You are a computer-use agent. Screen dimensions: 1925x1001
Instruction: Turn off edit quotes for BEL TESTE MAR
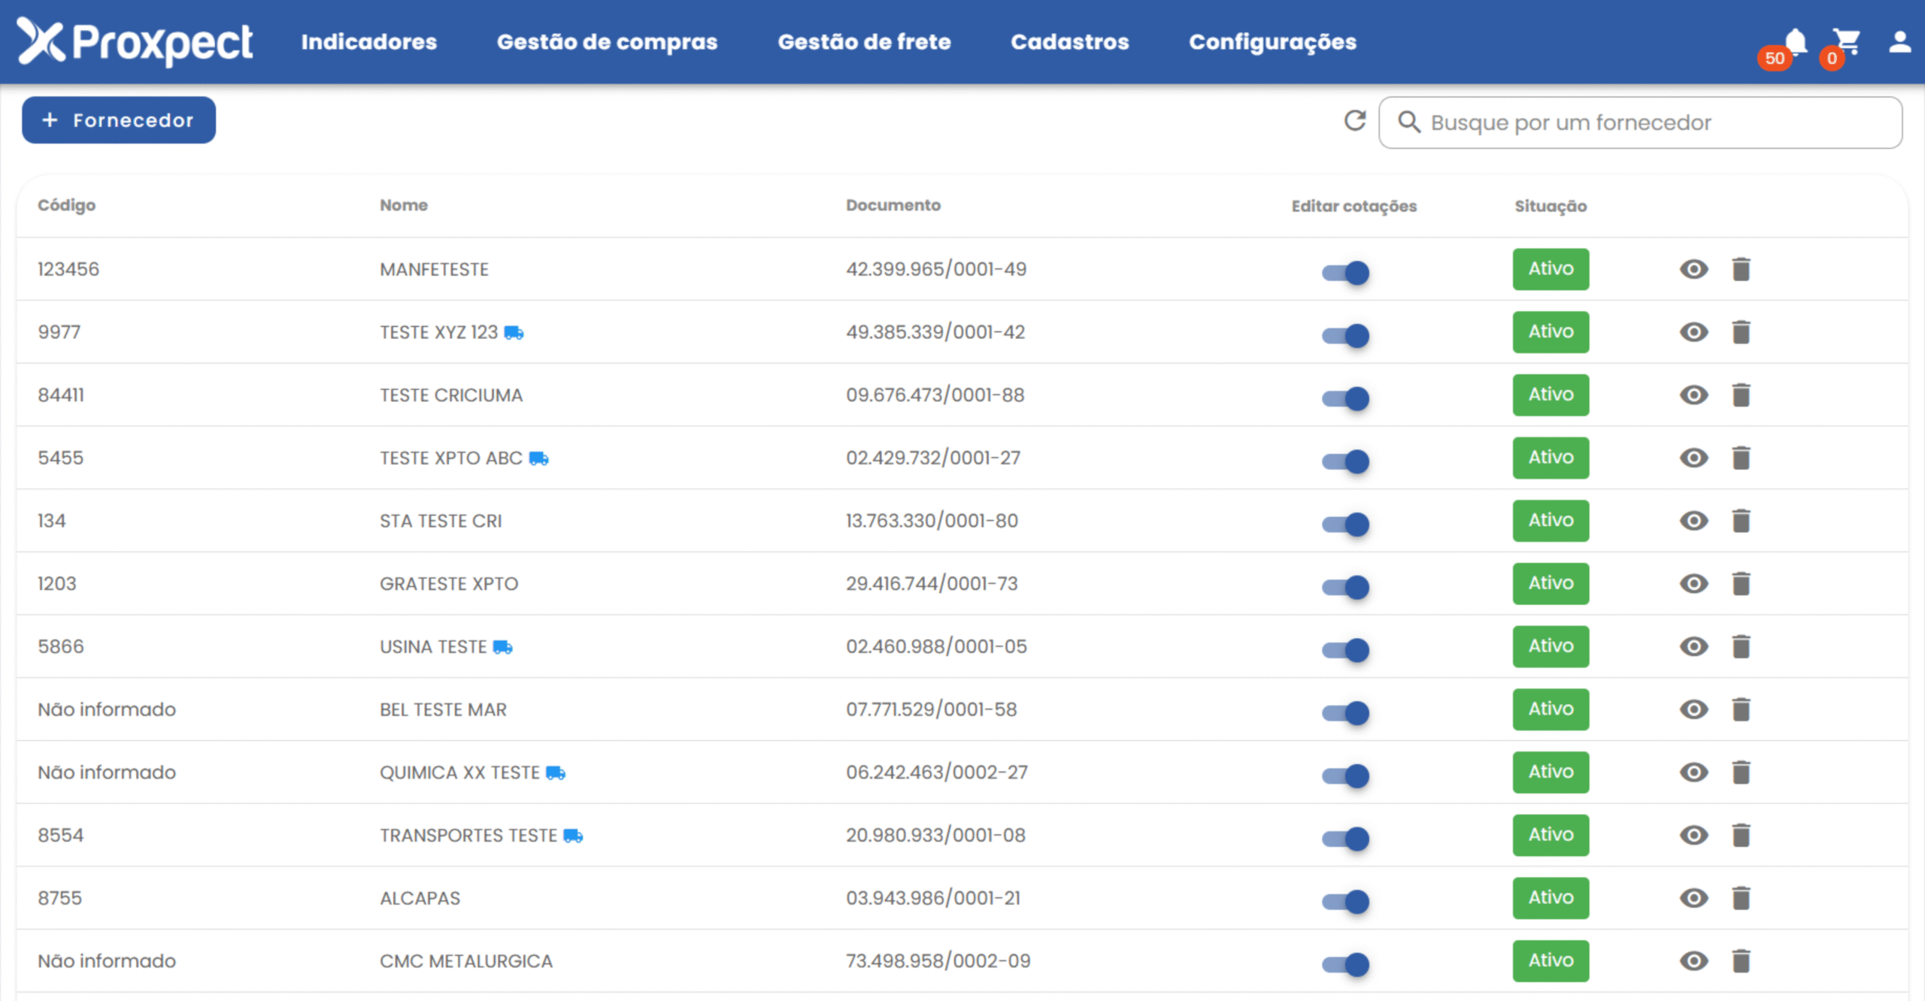pyautogui.click(x=1346, y=712)
